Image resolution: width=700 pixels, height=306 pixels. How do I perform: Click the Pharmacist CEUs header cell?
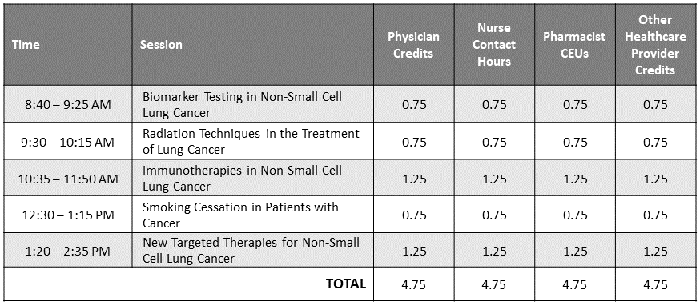coord(575,45)
